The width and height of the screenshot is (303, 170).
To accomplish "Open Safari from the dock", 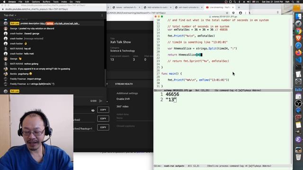I will [x=298, y=45].
